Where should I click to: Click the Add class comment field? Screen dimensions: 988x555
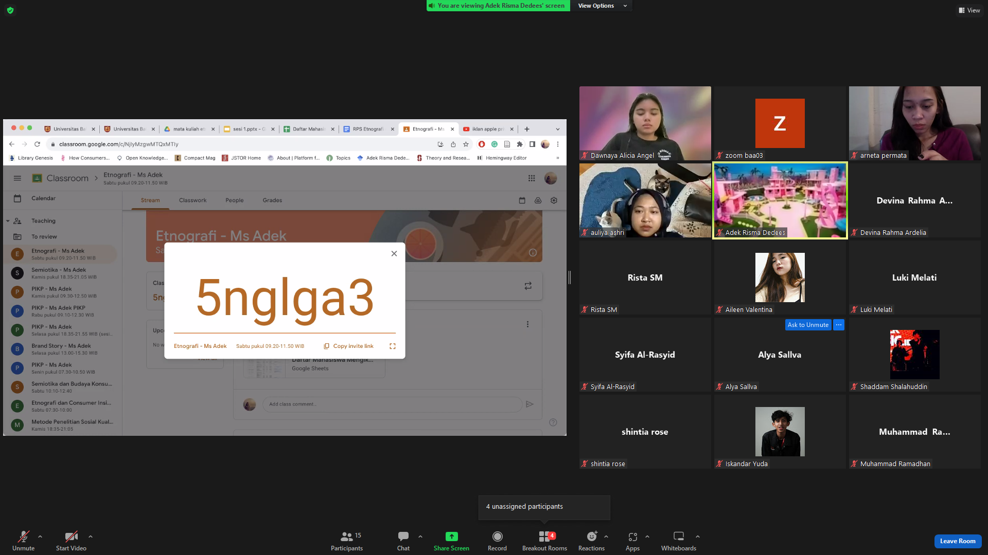point(392,404)
